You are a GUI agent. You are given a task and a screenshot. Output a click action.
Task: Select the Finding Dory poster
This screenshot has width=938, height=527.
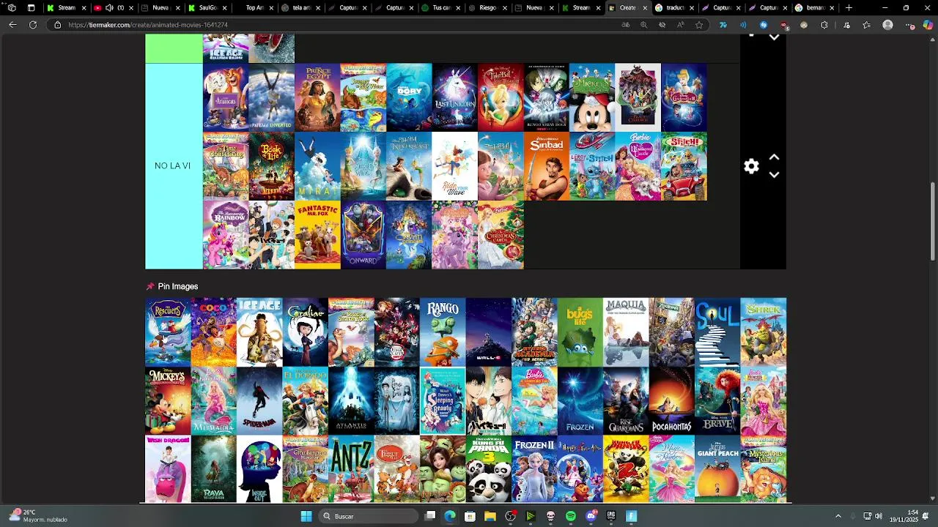point(409,97)
